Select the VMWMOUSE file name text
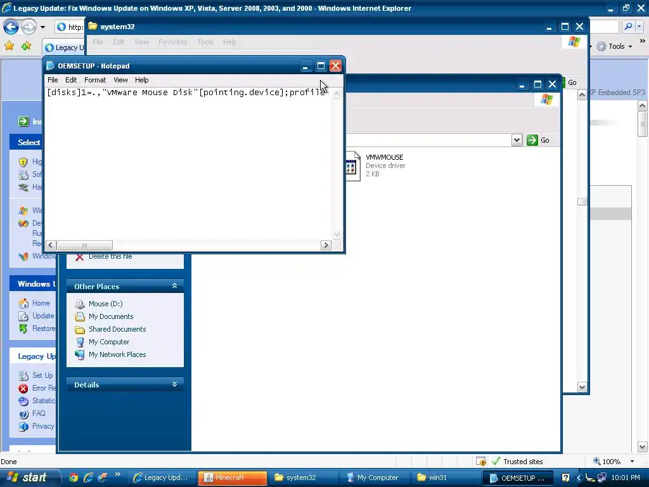The image size is (649, 487). [384, 157]
